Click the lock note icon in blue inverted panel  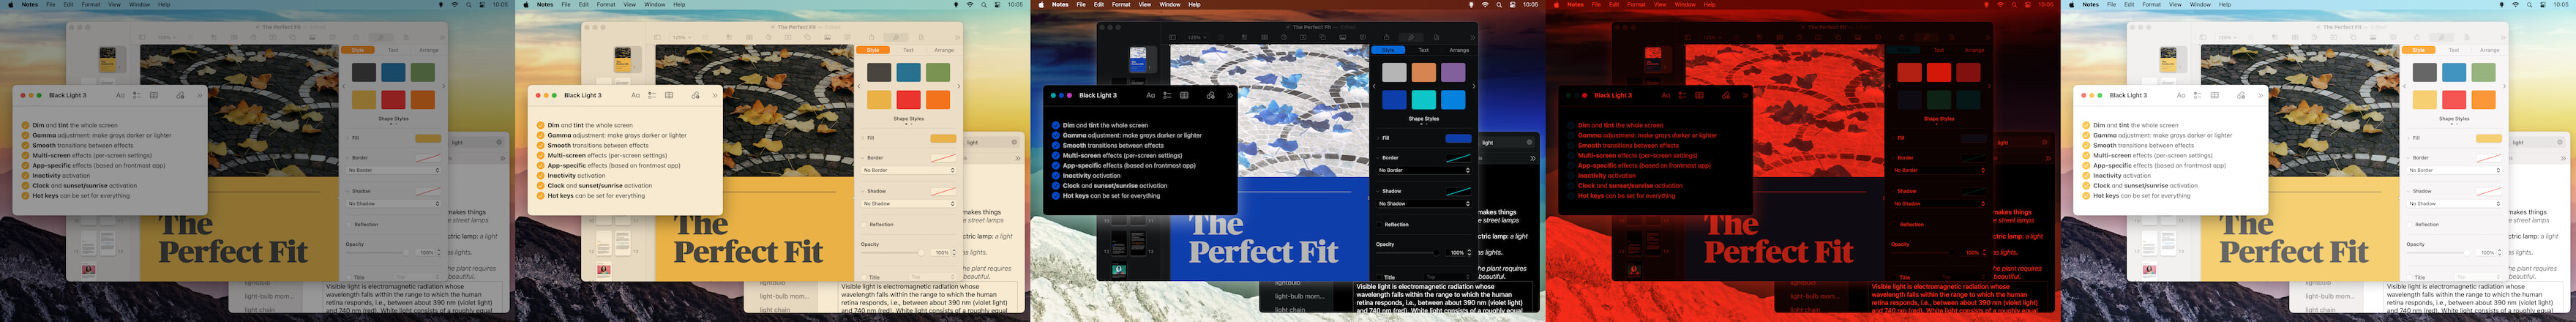click(x=1210, y=95)
